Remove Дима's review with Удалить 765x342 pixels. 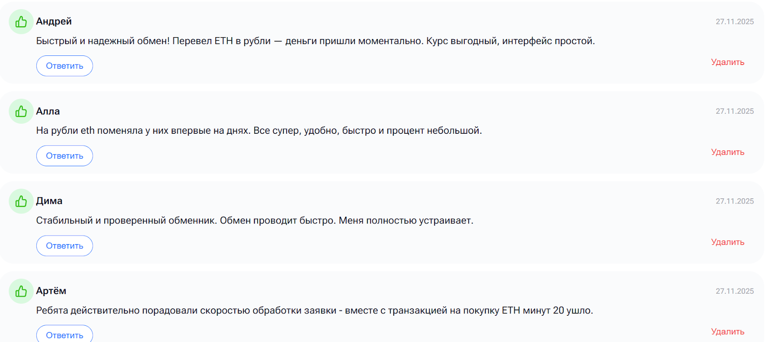click(727, 242)
